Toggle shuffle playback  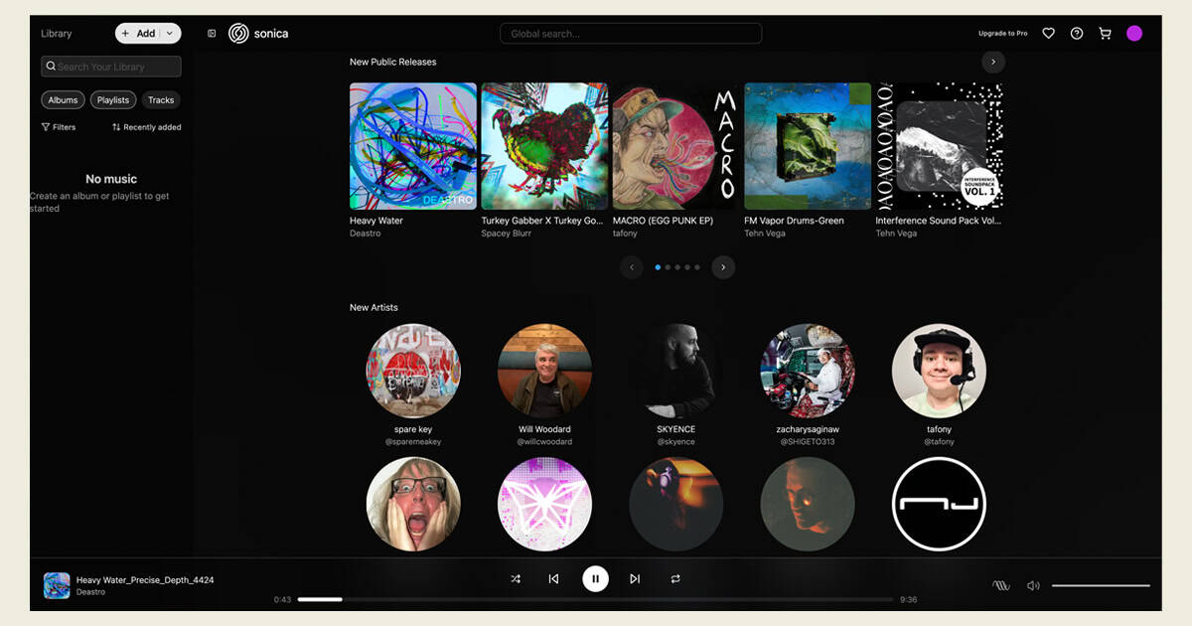[516, 578]
